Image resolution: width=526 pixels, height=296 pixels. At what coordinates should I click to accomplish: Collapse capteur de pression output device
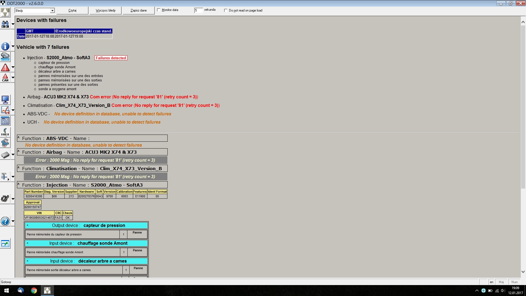27,225
